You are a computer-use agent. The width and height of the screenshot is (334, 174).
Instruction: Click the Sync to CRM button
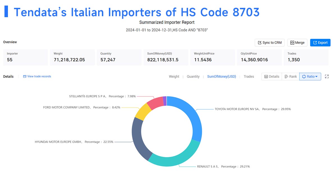coord(269,43)
